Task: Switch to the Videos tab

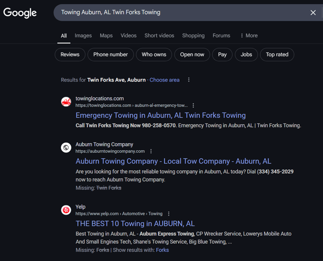Action: (x=129, y=36)
